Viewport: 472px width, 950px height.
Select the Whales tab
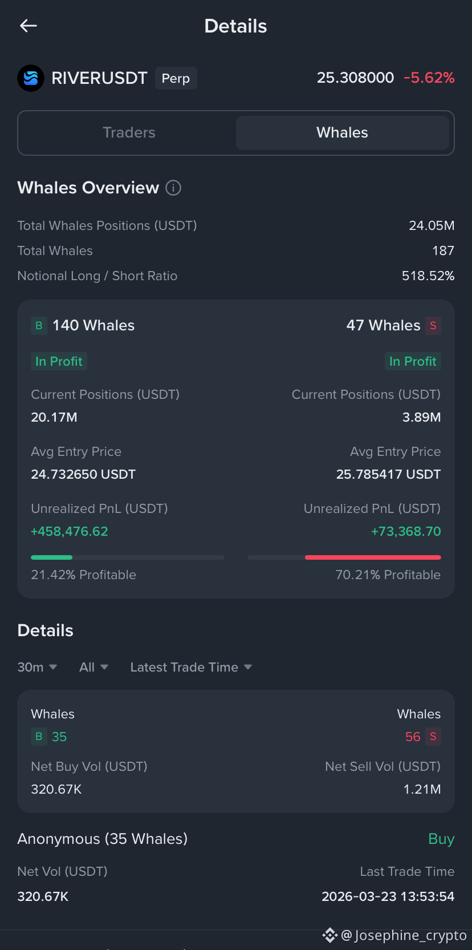[343, 133]
